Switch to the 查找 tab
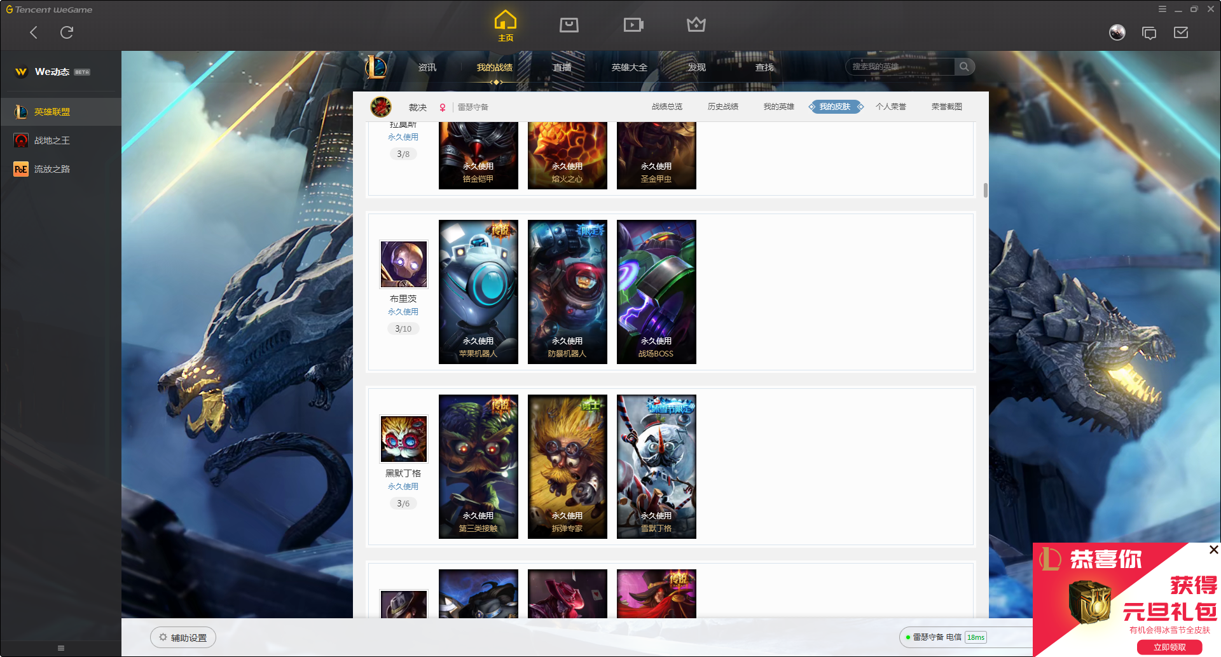Screen dimensions: 1221x657 [x=764, y=67]
